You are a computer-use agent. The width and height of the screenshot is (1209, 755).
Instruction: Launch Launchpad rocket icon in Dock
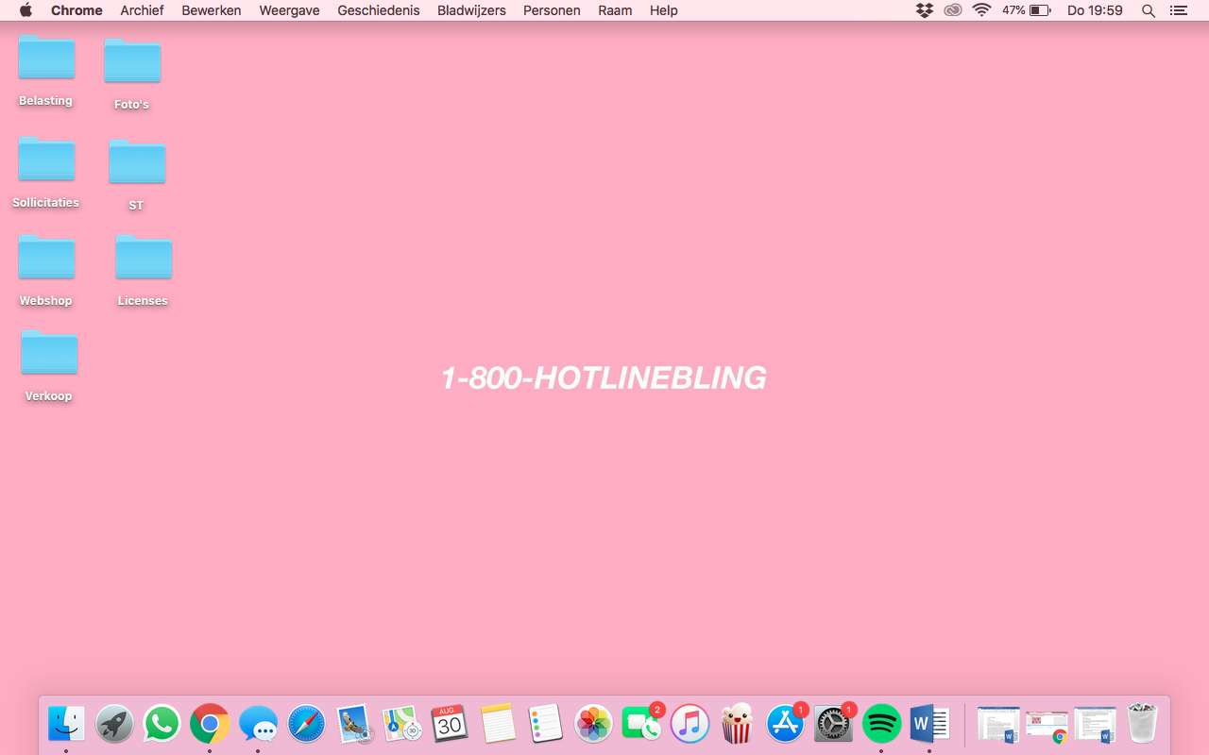114,724
